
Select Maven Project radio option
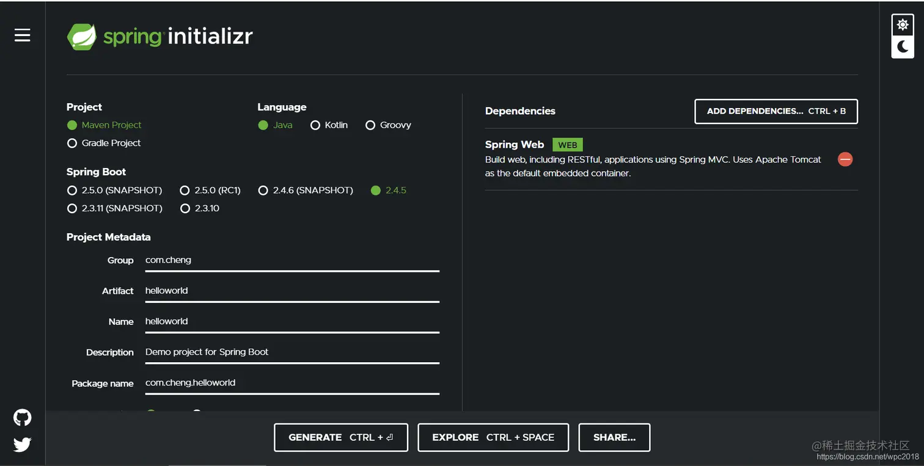[104, 125]
